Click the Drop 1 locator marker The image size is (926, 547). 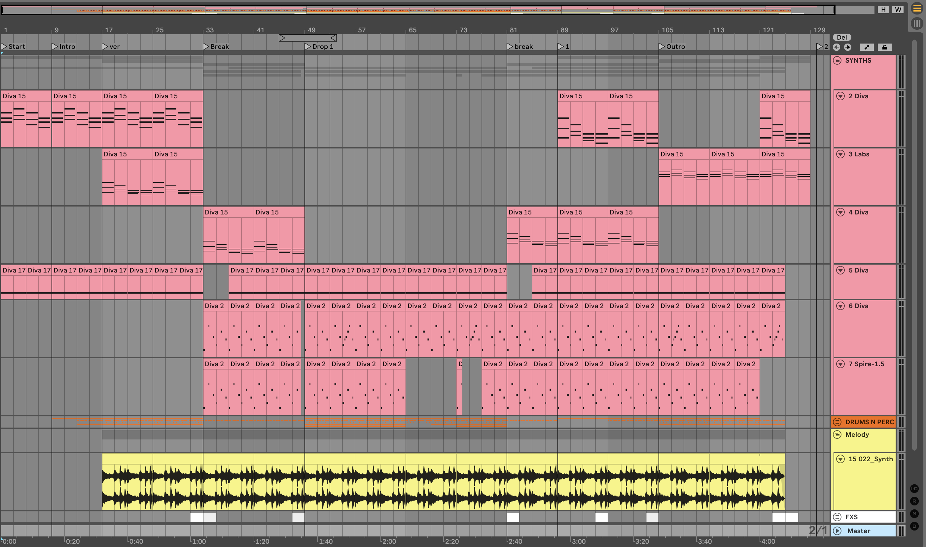coord(308,47)
